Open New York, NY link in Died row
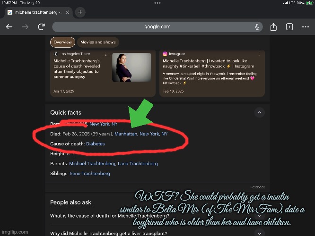 click(154, 134)
